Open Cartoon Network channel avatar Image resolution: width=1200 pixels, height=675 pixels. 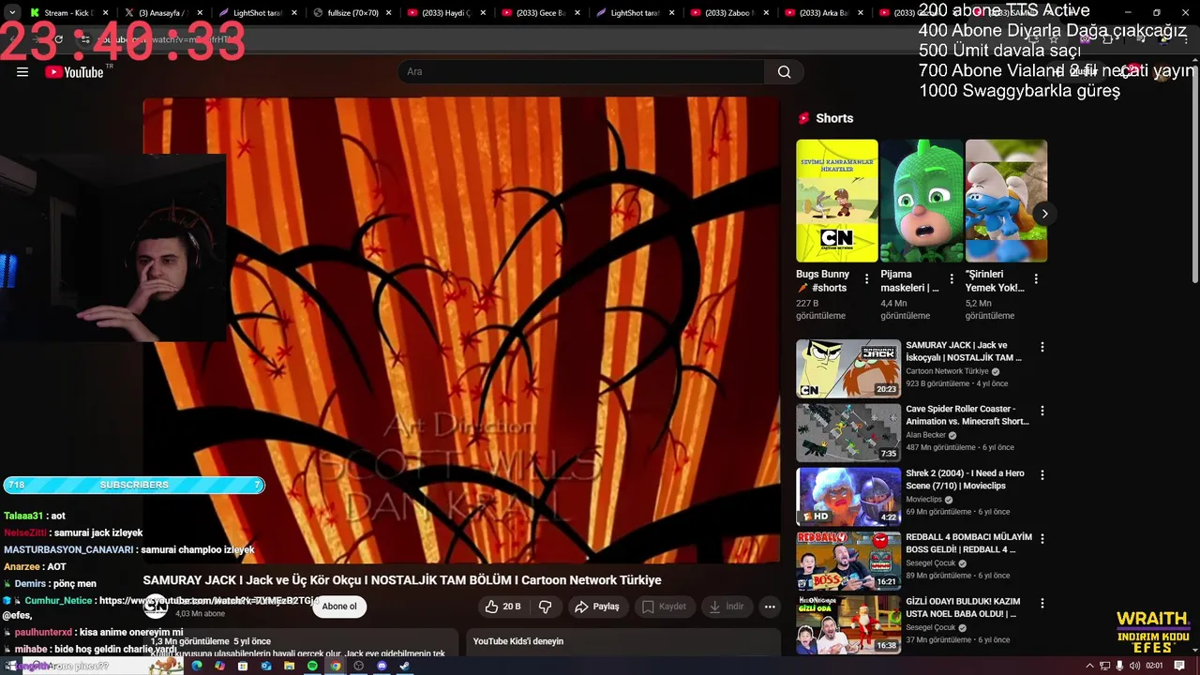156,607
